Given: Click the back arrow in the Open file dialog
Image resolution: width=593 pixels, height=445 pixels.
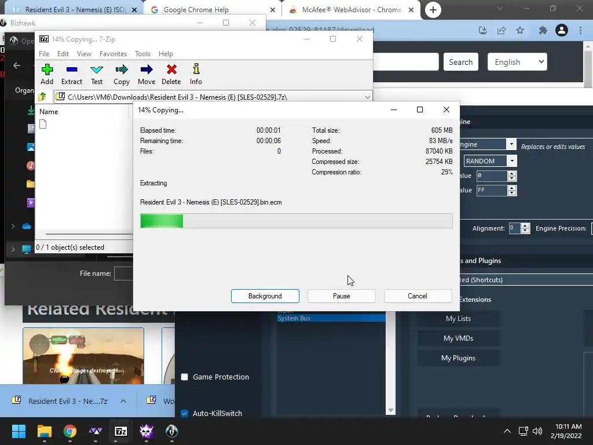Looking at the screenshot, I should tap(17, 65).
